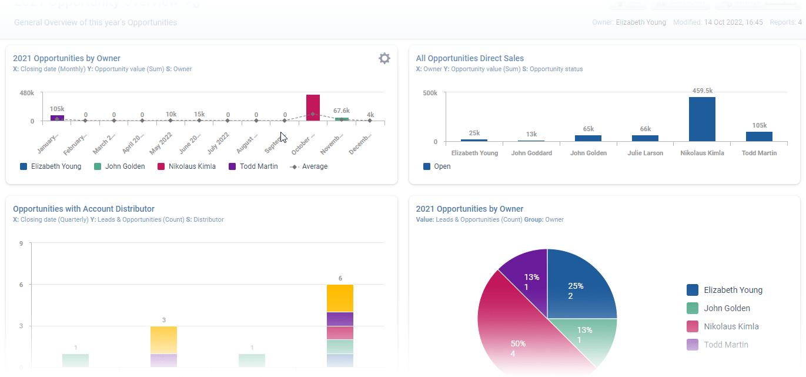Open Opportunities with Account Distributor report title
Screen dimensions: 806x377
83,209
